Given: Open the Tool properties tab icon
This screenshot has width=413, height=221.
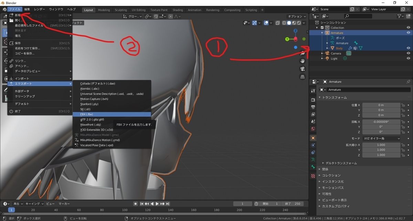Looking at the screenshot, I should [313, 91].
